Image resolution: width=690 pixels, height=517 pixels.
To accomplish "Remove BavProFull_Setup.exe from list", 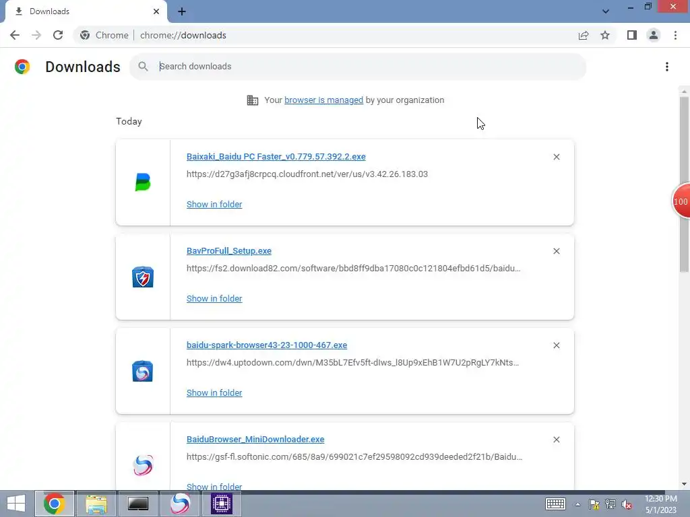I will coord(556,251).
